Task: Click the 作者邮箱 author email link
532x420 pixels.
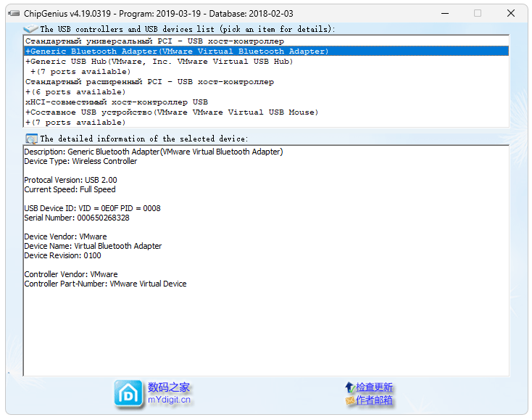Action: (x=374, y=400)
